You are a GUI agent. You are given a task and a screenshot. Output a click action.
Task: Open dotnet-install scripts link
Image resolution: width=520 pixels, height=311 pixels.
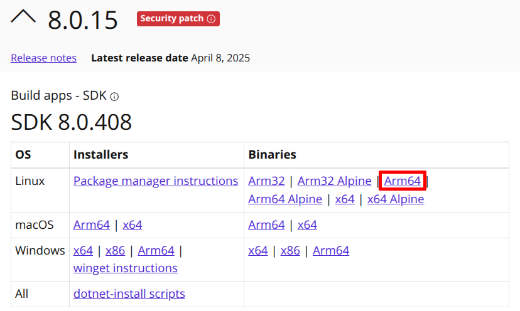pyautogui.click(x=129, y=294)
